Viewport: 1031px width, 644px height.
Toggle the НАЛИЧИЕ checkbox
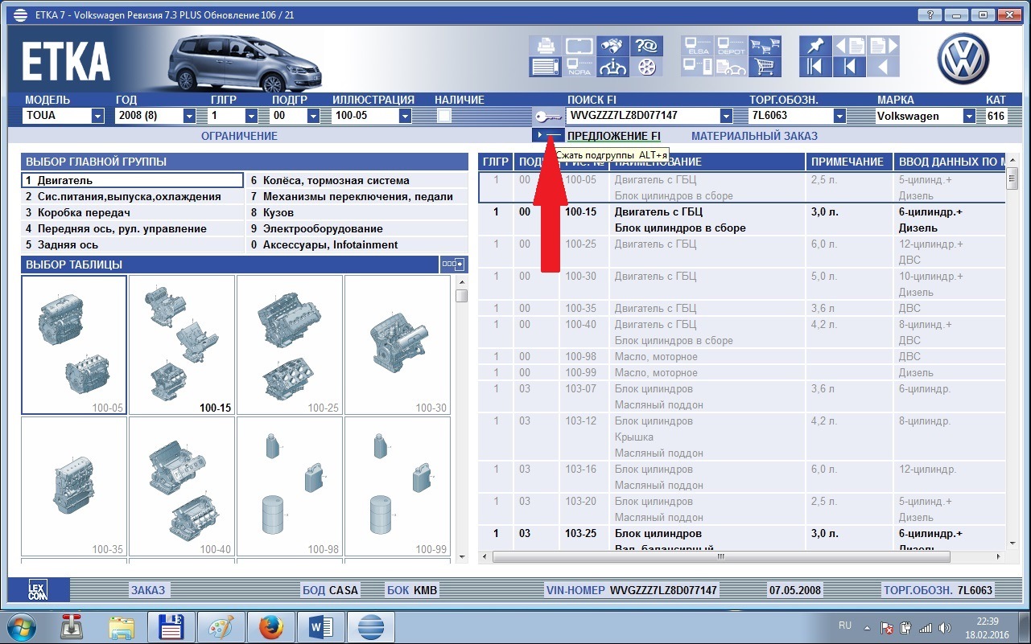444,116
